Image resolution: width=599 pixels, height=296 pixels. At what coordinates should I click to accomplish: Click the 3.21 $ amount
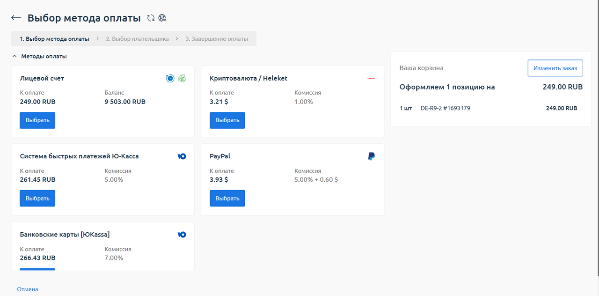point(219,102)
